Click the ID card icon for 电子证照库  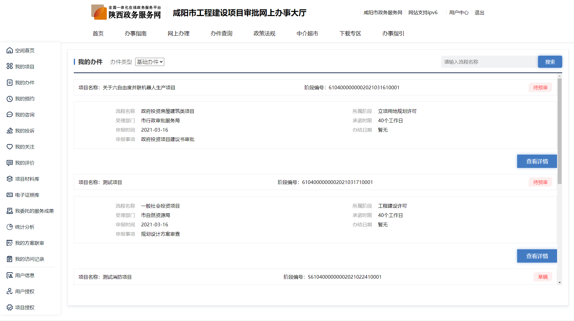(x=10, y=195)
